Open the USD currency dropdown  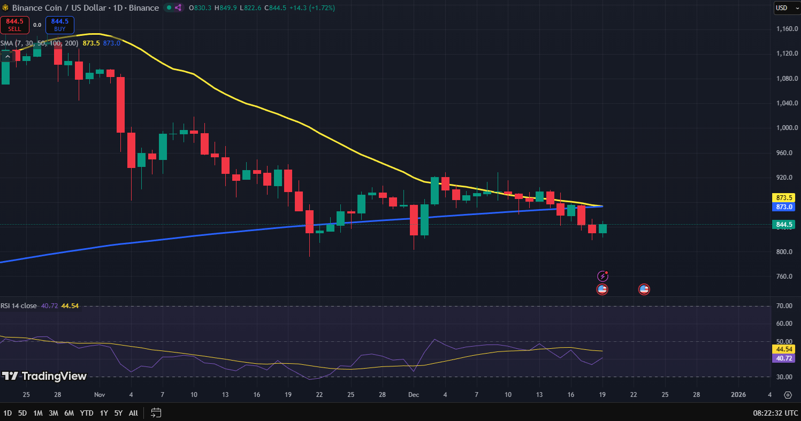[787, 7]
